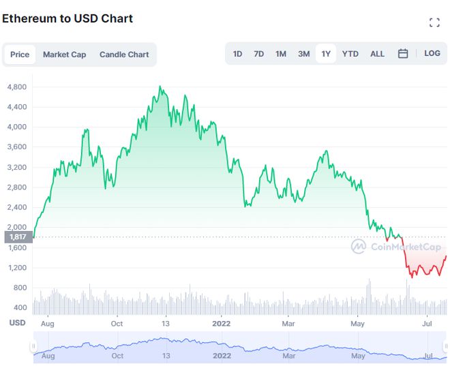Switch to the Price tab
The image size is (450, 366).
pos(20,55)
